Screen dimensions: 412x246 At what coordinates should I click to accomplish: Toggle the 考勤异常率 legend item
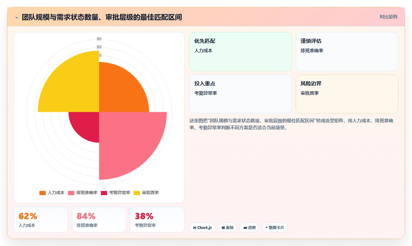115,193
